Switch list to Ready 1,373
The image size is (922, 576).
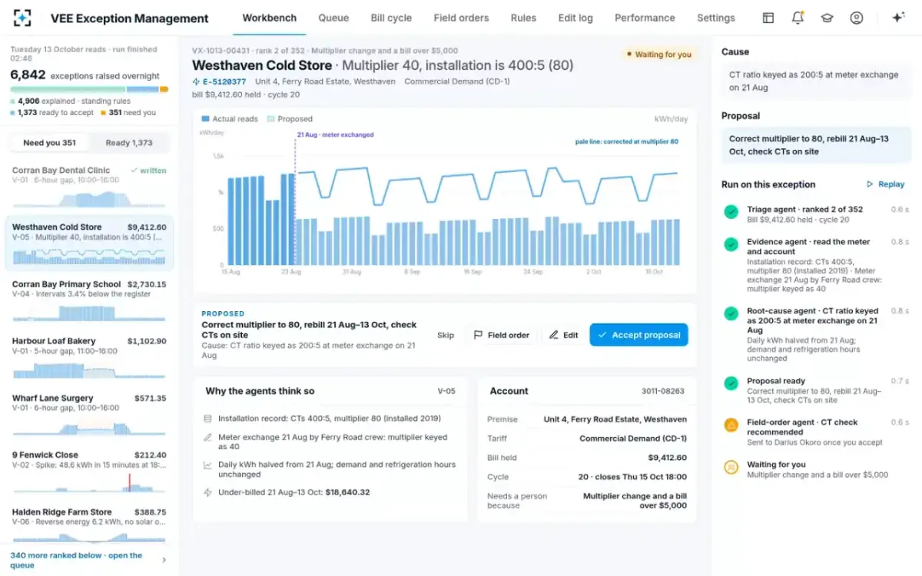[x=129, y=143]
